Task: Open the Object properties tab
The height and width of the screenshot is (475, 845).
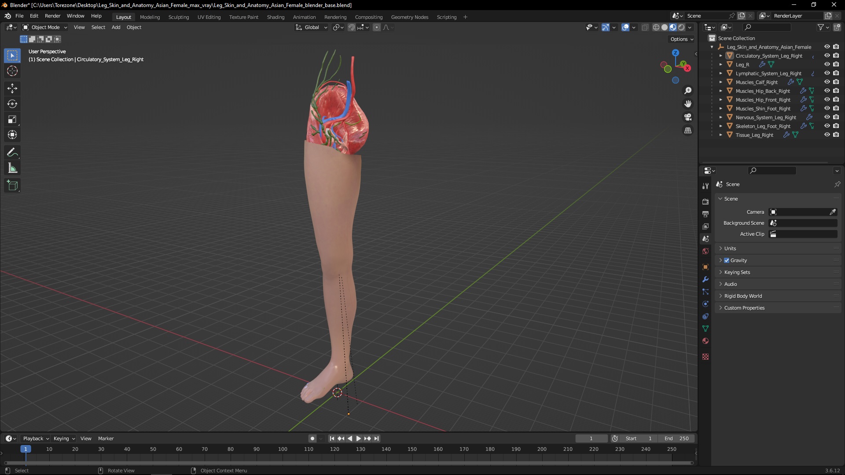Action: pos(705,267)
